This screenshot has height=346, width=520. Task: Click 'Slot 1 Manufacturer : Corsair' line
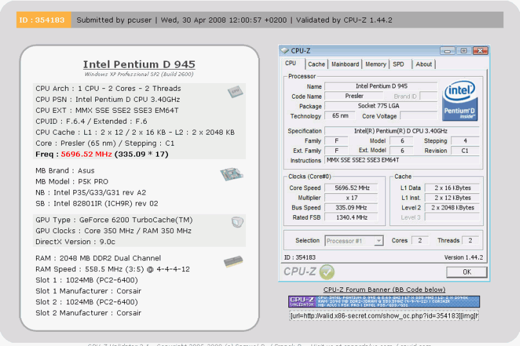point(88,291)
